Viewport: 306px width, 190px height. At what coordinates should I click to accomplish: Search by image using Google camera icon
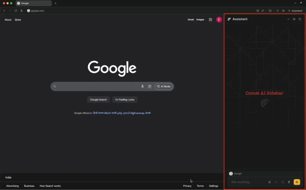150,86
